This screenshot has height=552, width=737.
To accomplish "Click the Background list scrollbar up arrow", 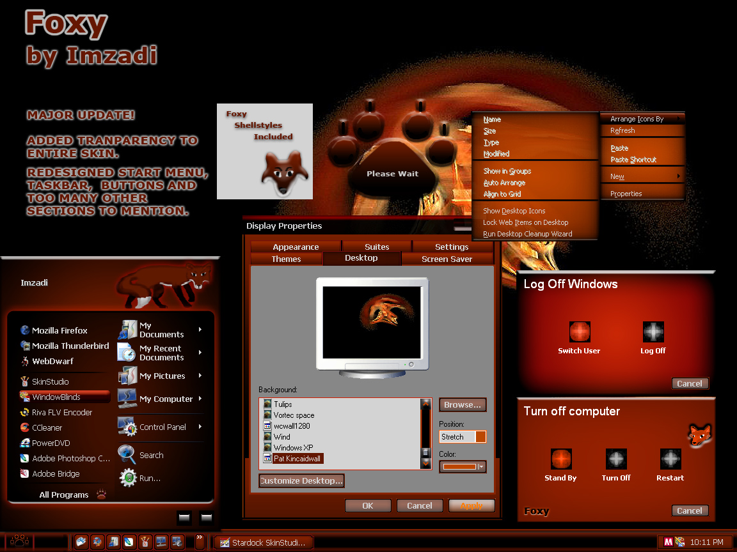I will coord(426,404).
